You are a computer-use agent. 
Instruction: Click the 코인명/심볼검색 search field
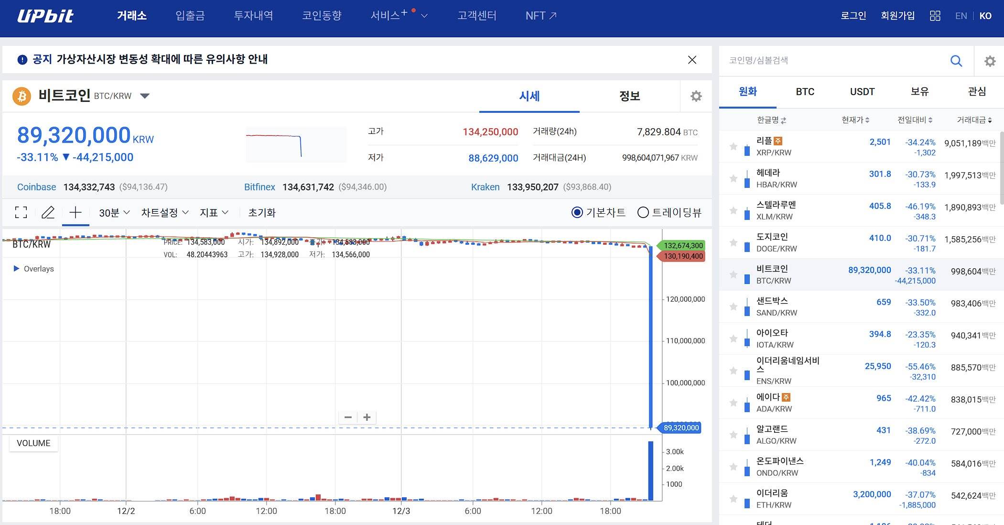(831, 61)
